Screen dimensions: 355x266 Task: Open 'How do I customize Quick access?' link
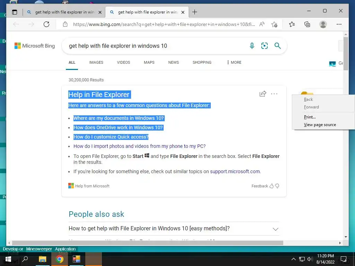click(111, 137)
